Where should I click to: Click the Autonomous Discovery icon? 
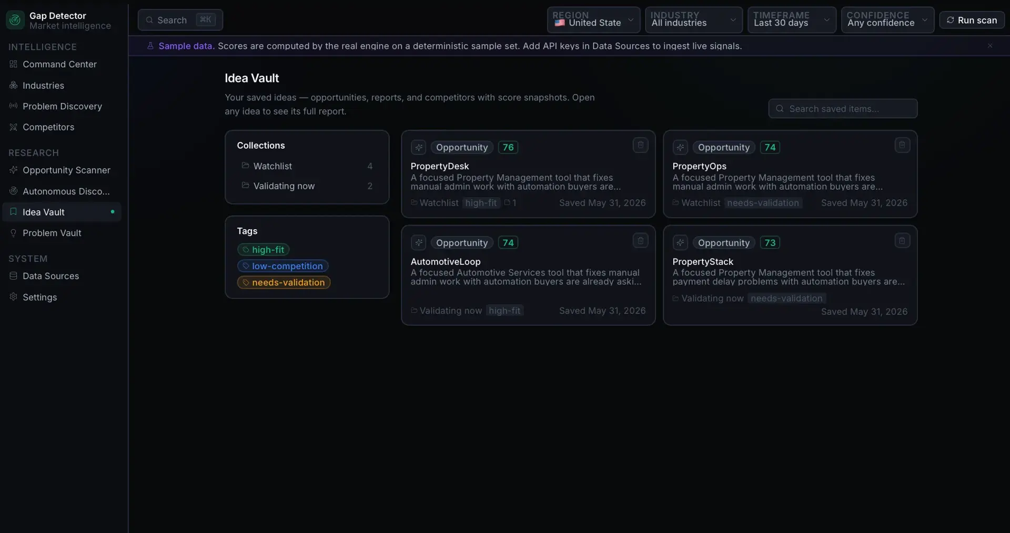pos(13,191)
